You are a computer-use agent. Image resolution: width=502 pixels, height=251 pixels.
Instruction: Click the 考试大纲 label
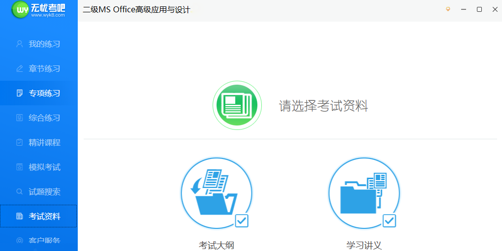pyautogui.click(x=217, y=246)
